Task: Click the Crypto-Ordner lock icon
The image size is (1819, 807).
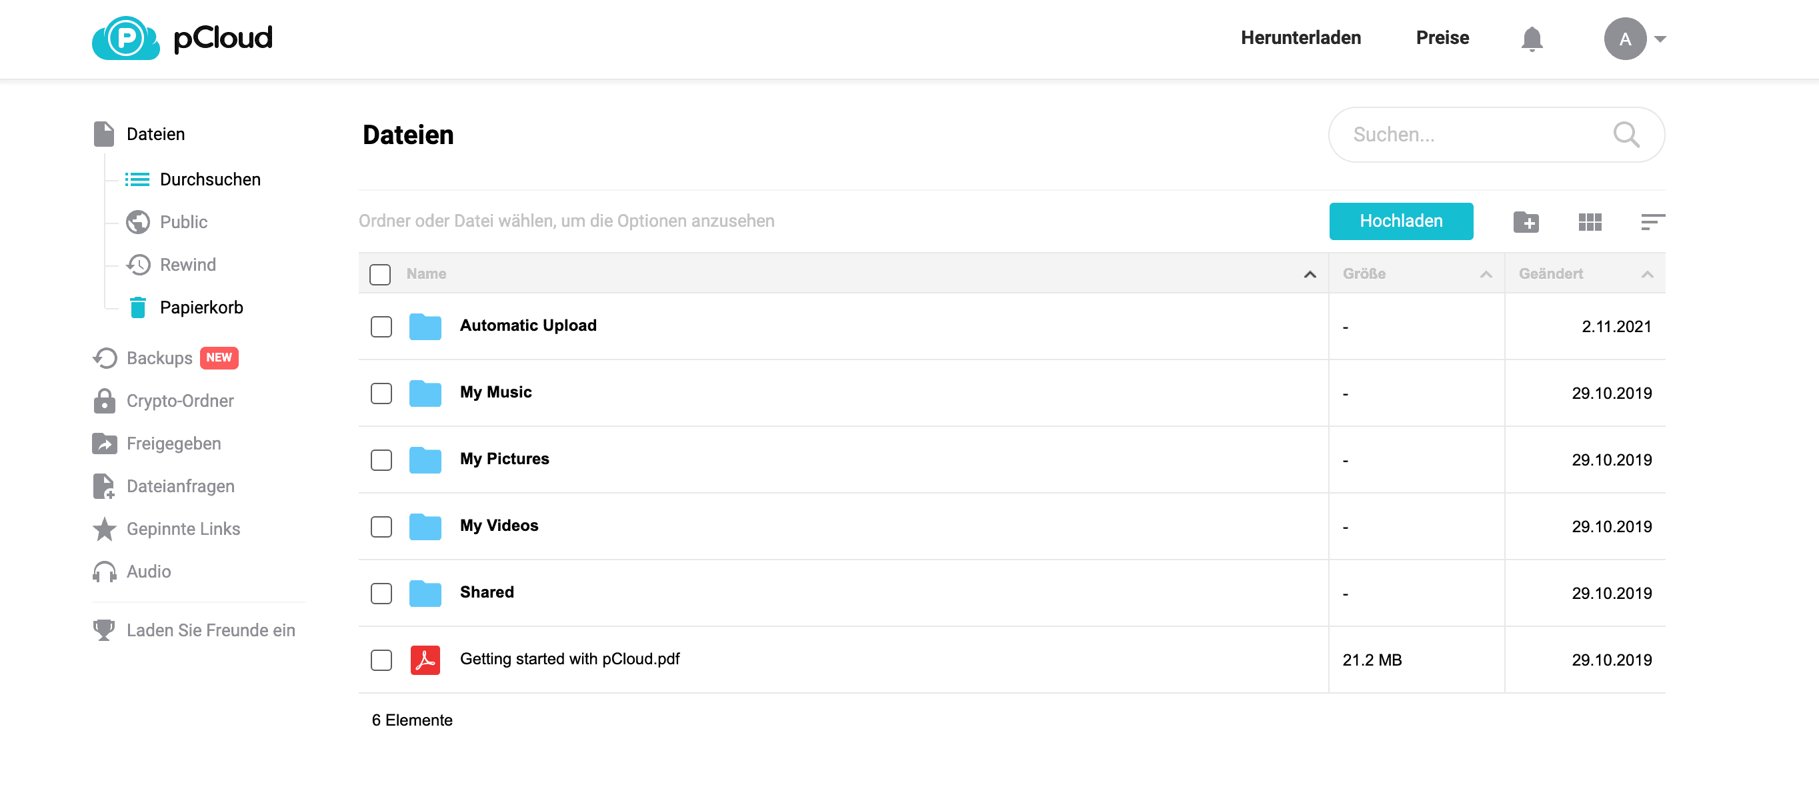Action: pyautogui.click(x=105, y=400)
